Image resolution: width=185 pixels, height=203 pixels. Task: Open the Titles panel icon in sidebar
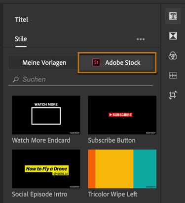pyautogui.click(x=173, y=16)
